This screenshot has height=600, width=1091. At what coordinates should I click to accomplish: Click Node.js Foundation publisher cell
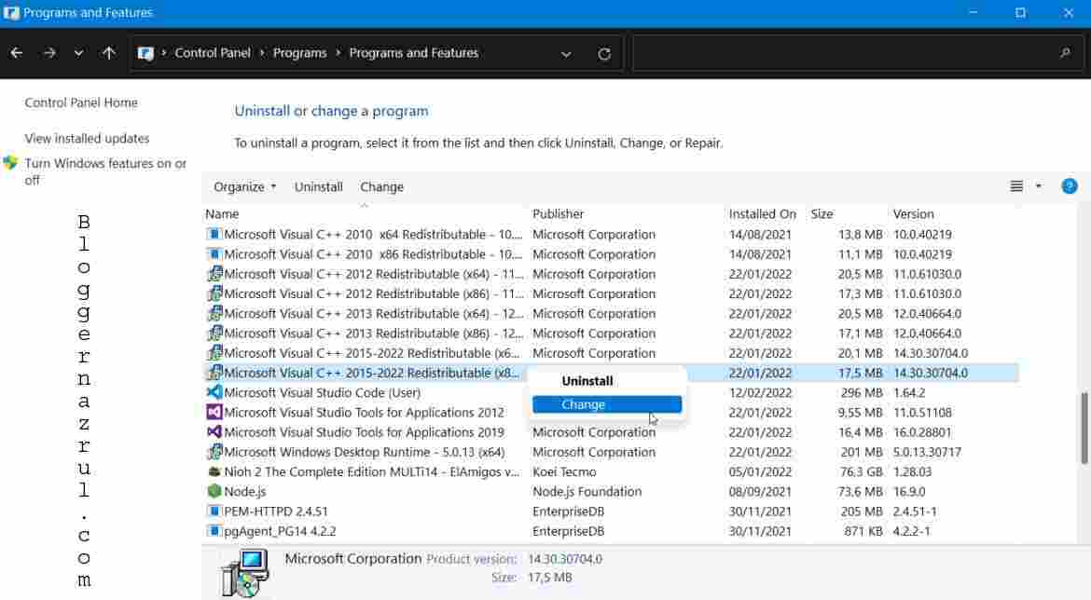[x=587, y=492]
